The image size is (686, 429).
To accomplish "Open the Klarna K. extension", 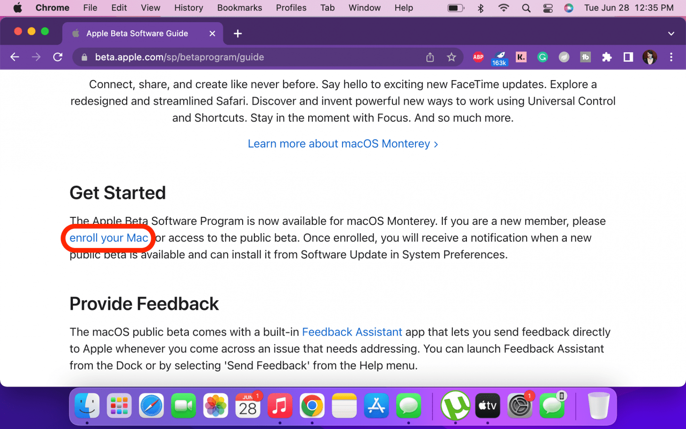I will pos(521,57).
